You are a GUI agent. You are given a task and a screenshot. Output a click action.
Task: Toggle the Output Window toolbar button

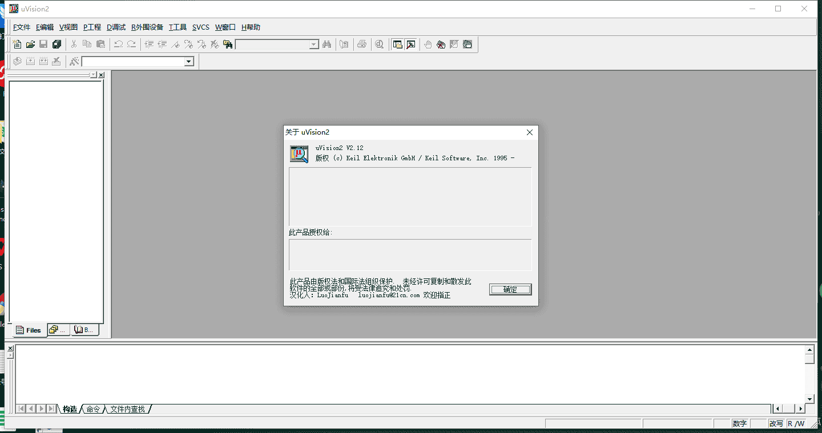click(x=410, y=44)
